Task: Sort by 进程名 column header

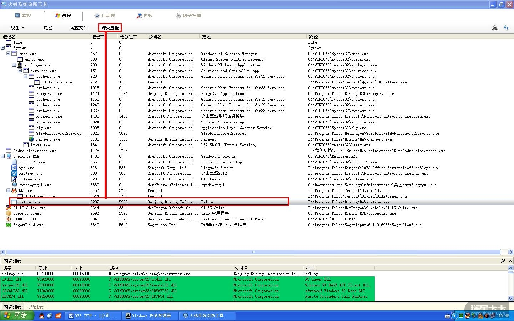Action: coord(45,36)
